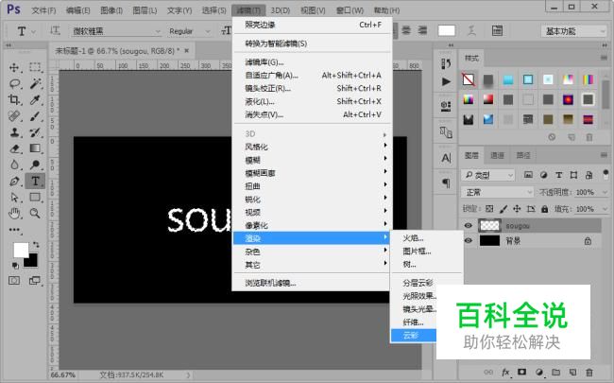Switch to the 路径 tab
Viewport: 614px width, 383px height.
tap(523, 156)
